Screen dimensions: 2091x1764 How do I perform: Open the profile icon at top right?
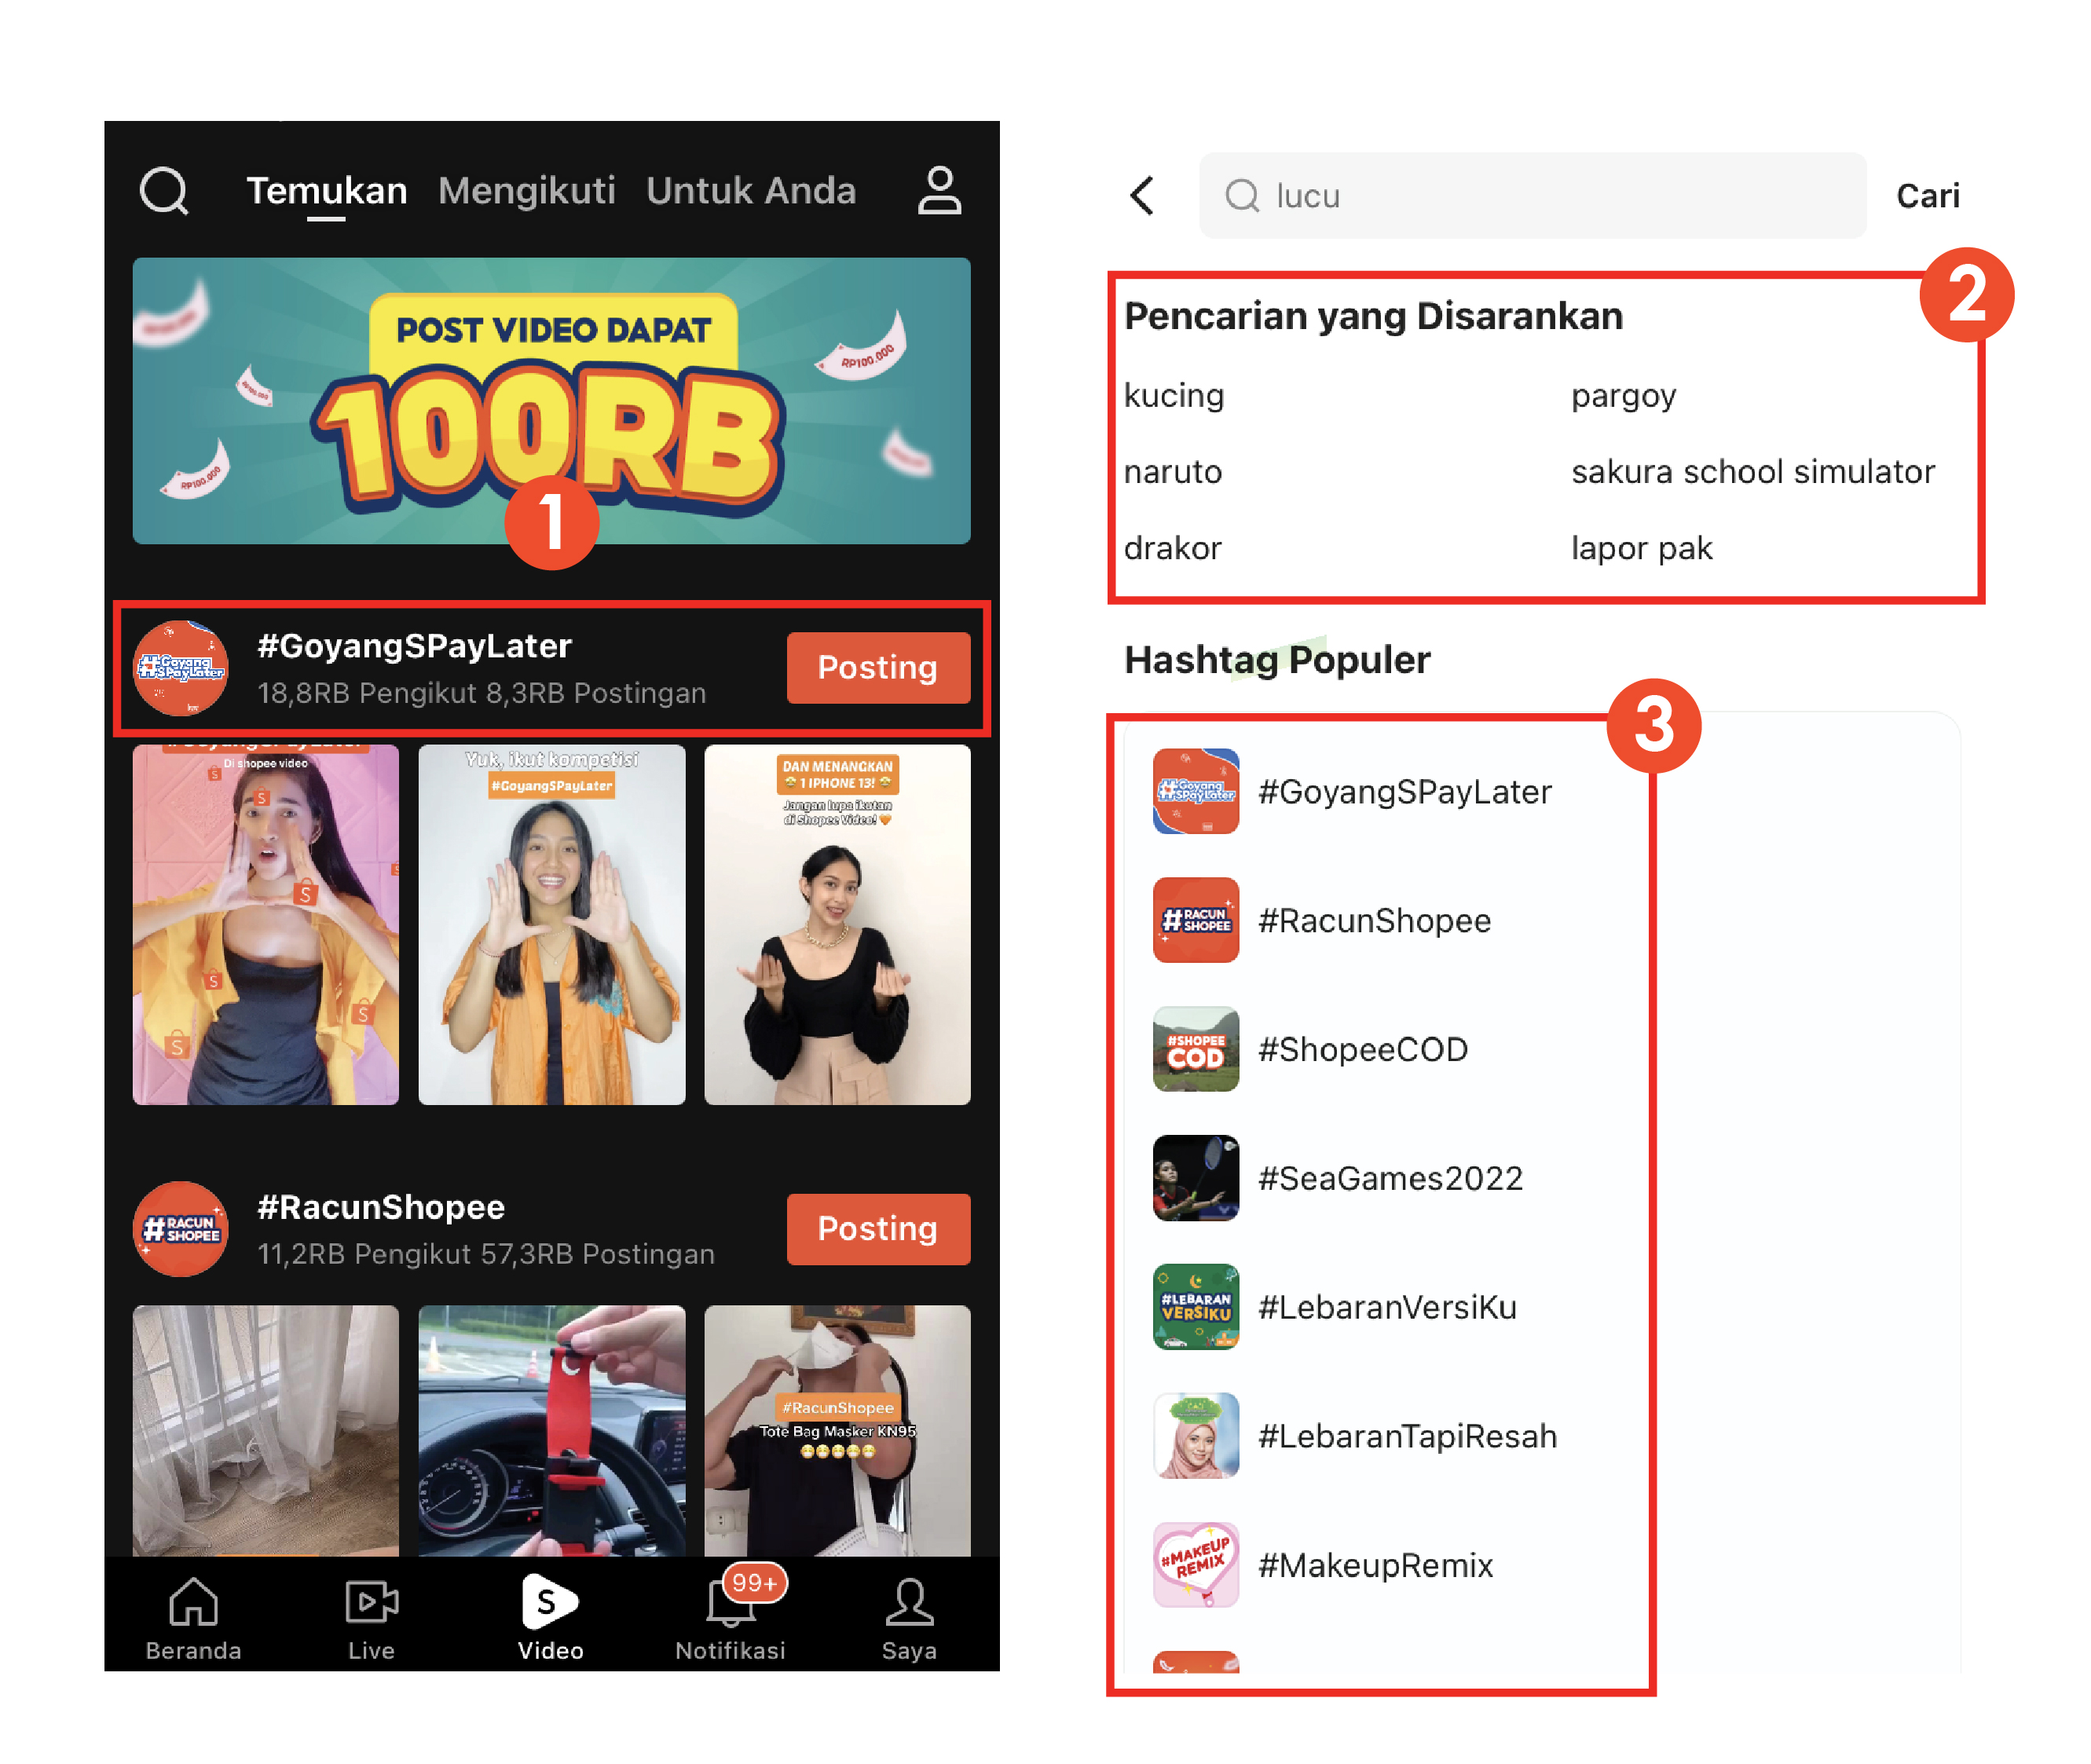click(x=938, y=190)
